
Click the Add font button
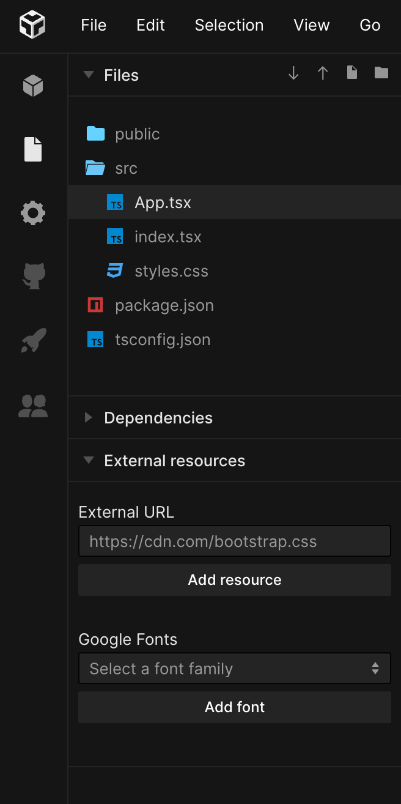tap(235, 707)
